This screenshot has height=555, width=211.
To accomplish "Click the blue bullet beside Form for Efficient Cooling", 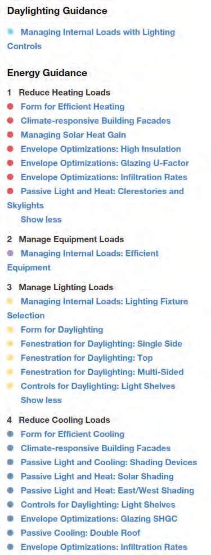I will click(10, 434).
